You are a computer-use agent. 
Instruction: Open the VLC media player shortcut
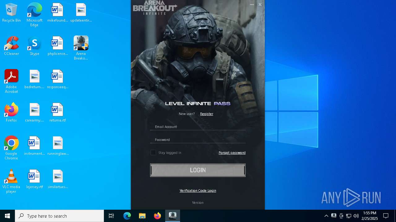(11, 181)
